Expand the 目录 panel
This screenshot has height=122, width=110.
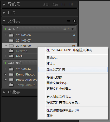point(4,13)
